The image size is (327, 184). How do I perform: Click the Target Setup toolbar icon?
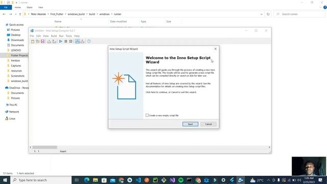pos(77,41)
